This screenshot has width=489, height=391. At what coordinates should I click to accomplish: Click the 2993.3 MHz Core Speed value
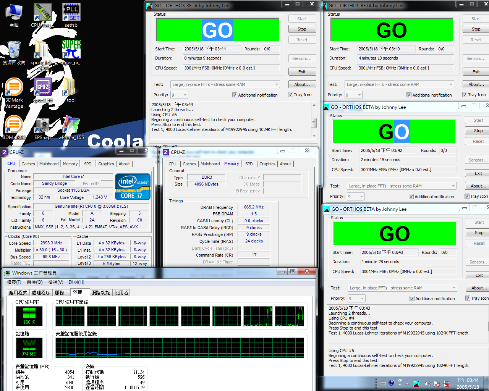point(51,243)
